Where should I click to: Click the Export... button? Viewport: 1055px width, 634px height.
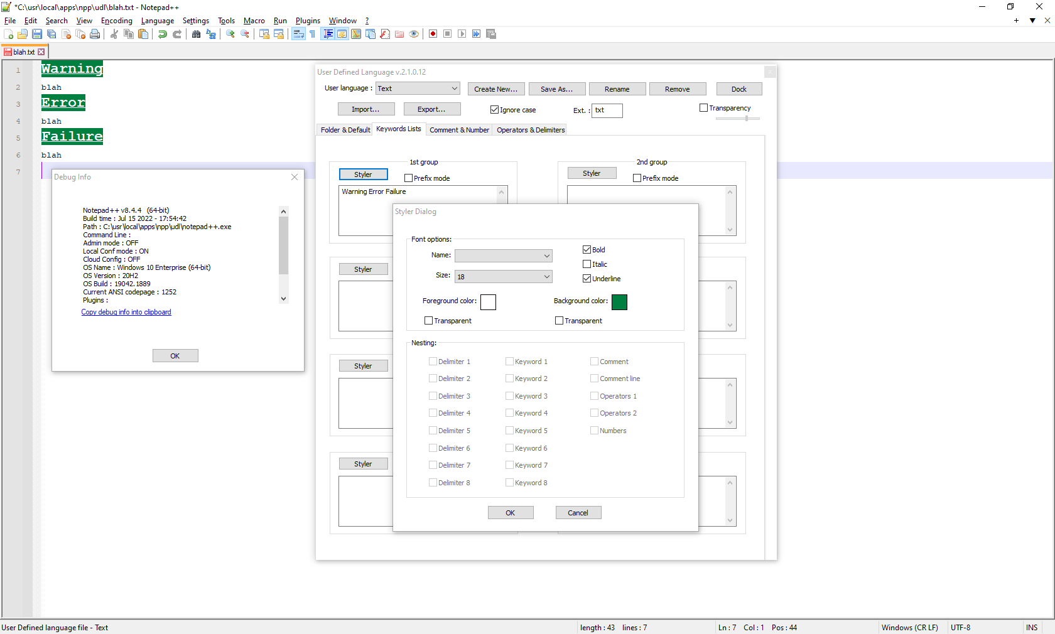point(432,109)
